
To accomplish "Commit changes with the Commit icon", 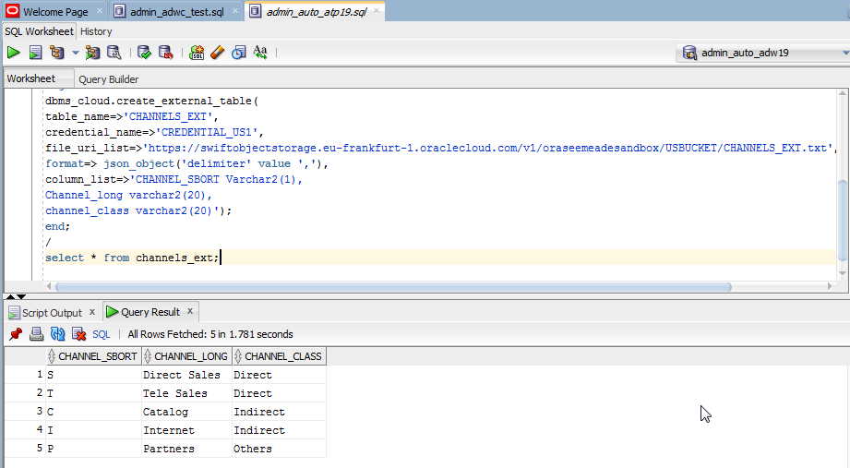I will pos(144,53).
